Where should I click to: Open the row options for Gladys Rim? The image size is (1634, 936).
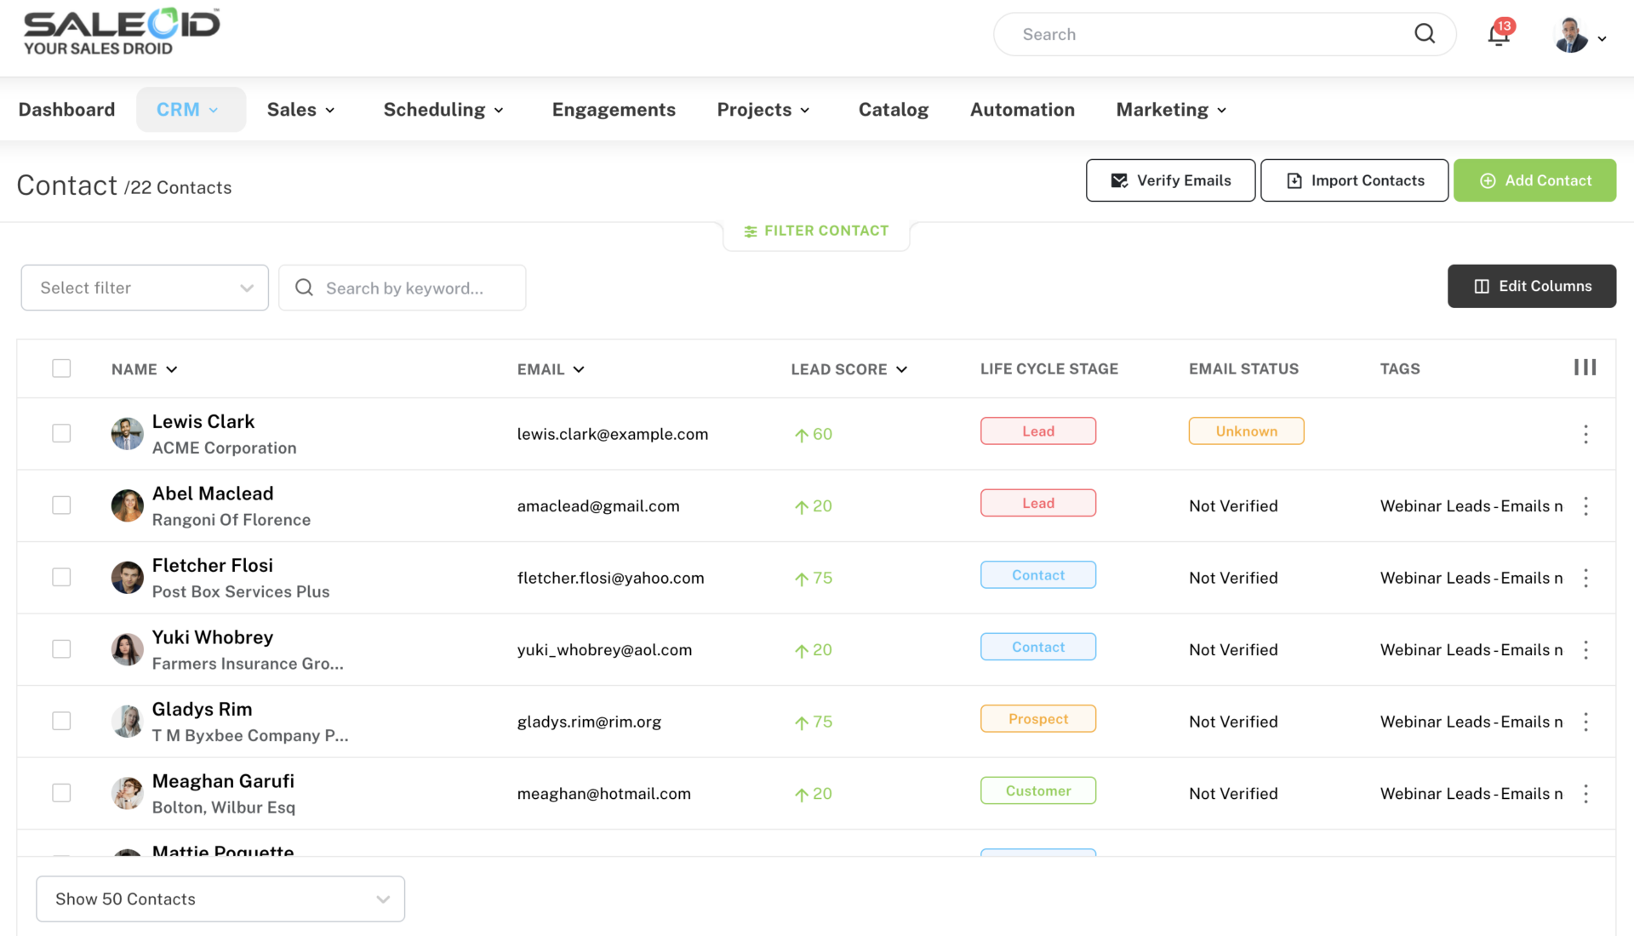tap(1585, 722)
